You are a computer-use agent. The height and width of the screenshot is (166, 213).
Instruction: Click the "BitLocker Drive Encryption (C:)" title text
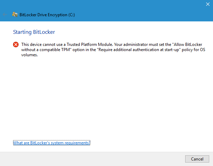47,15
